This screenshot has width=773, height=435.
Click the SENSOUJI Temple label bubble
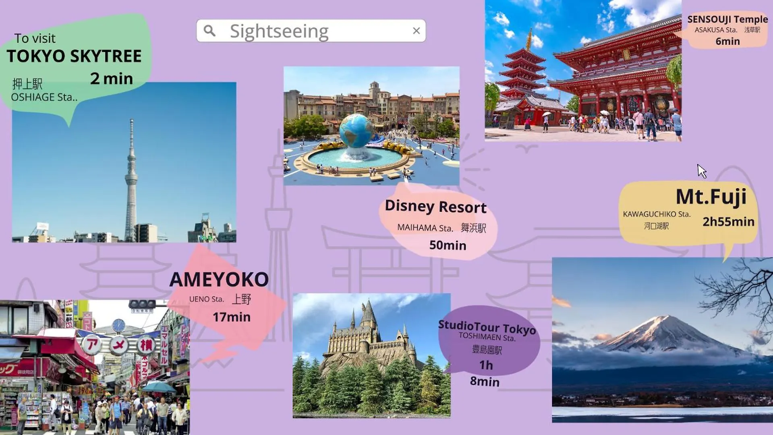[727, 30]
